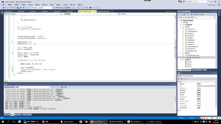Select recombination.h in Solution Explorer
This screenshot has width=221, height=124.
coord(193,46)
